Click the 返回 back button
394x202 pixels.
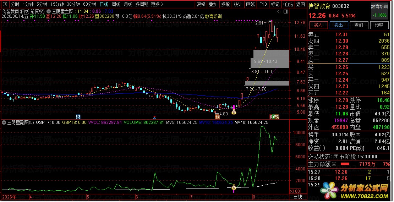click(300, 4)
